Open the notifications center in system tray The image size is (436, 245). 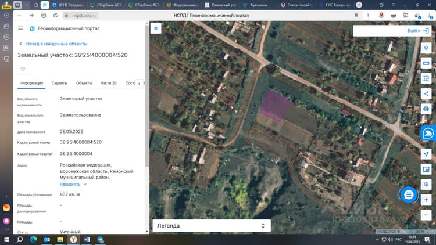coord(427,239)
